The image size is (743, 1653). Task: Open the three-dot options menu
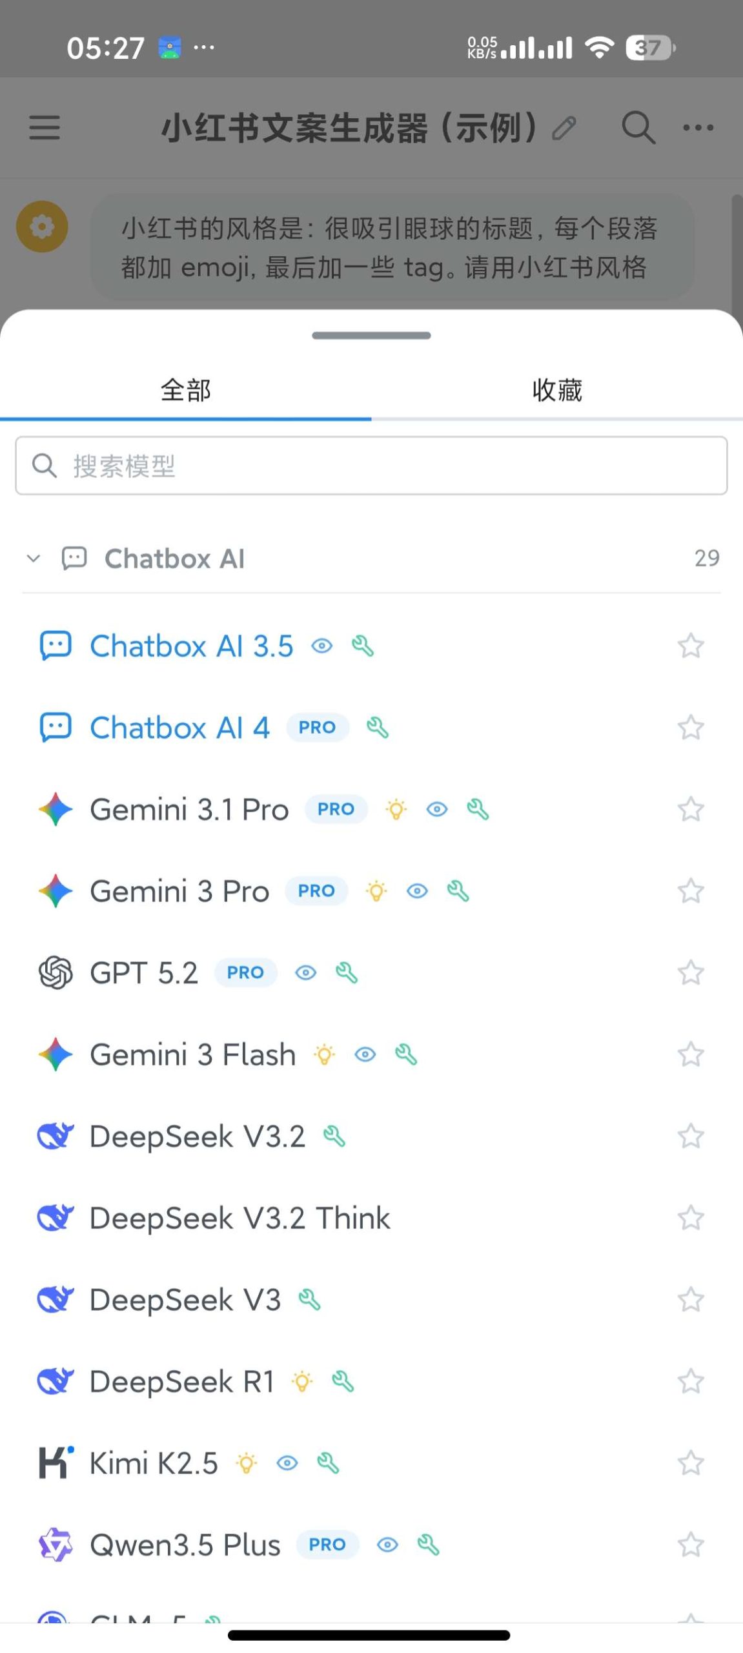point(698,127)
